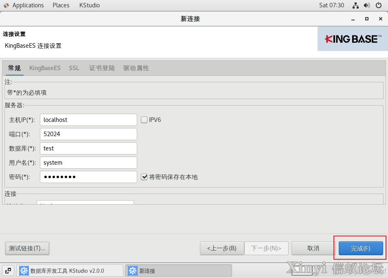Click the 数据库 field containing test
Viewport: 388px width, 278px height.
coord(88,148)
